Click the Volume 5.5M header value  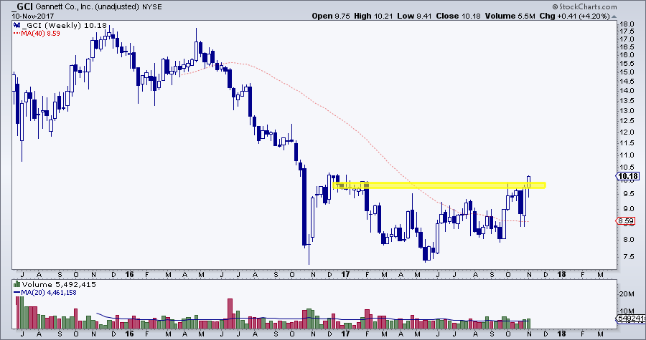pos(510,16)
